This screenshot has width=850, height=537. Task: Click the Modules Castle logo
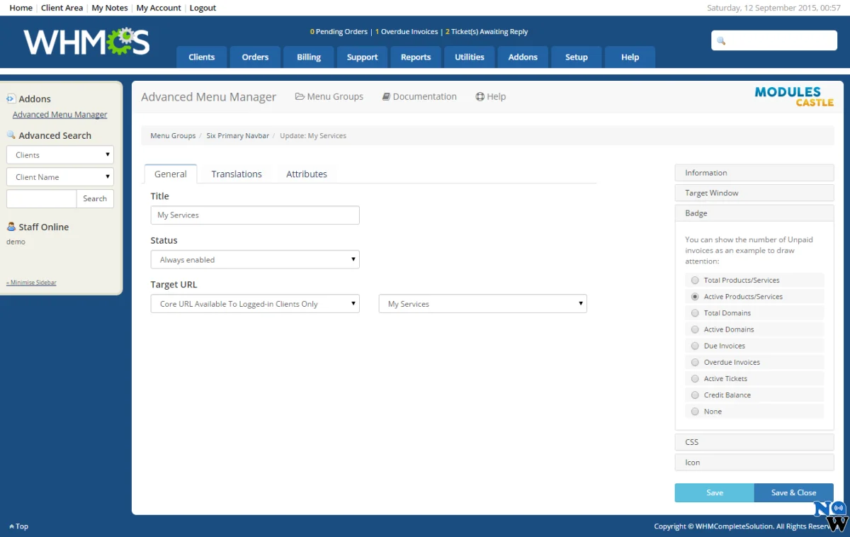click(793, 96)
